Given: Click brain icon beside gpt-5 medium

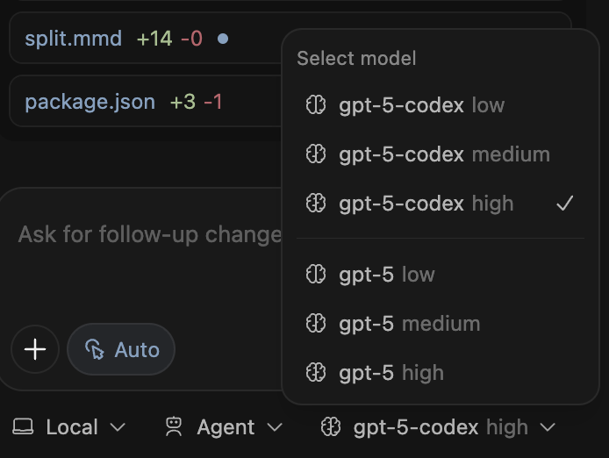Looking at the screenshot, I should pos(315,324).
